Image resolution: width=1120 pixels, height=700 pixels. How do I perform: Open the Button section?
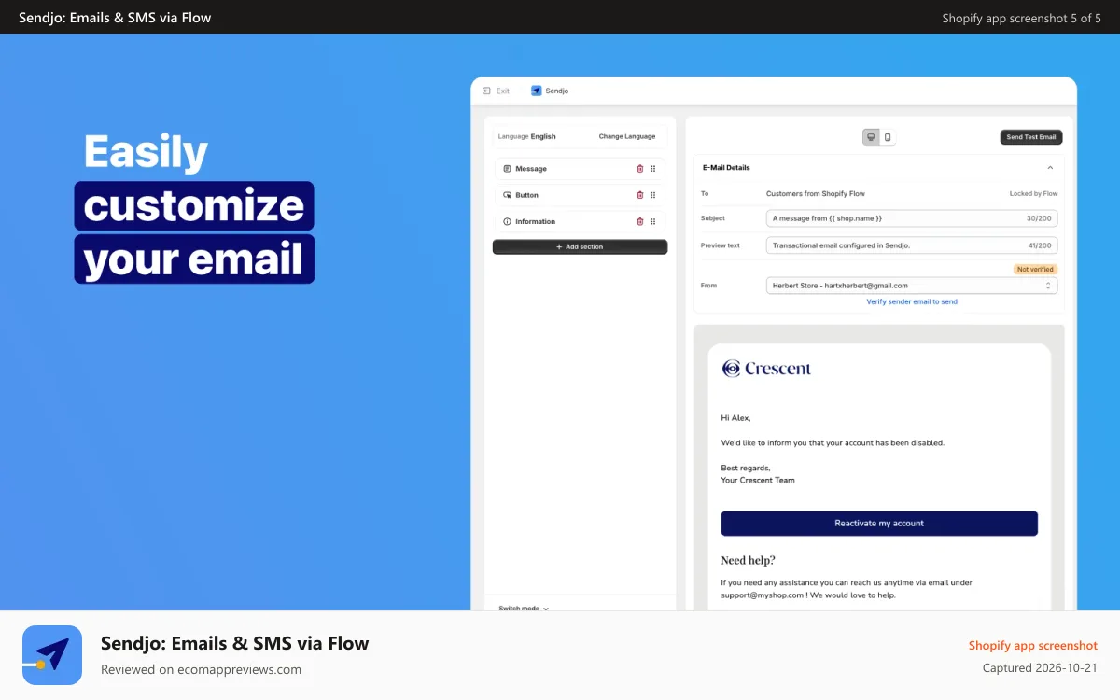pos(580,195)
